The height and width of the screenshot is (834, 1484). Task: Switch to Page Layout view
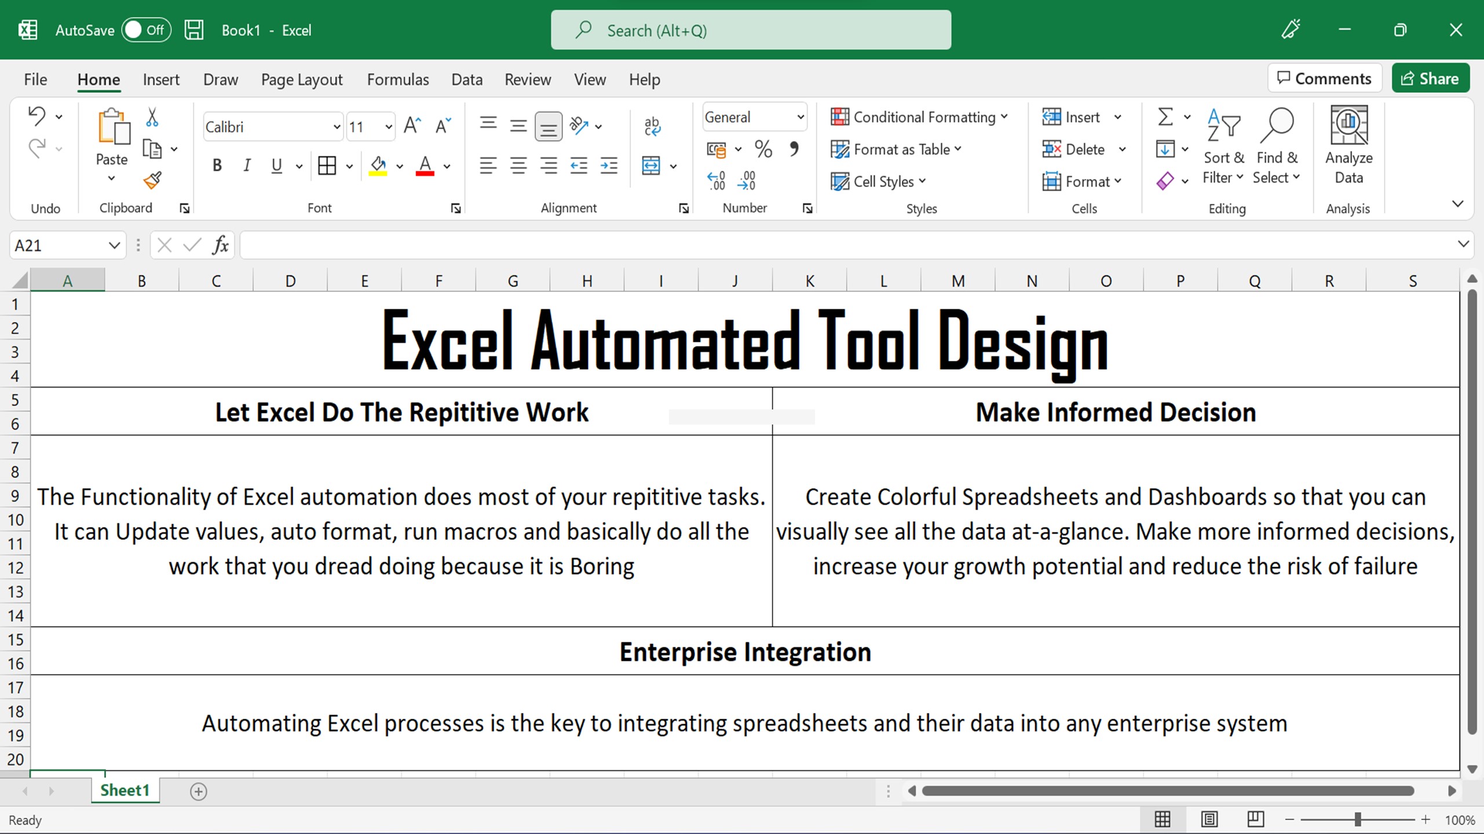point(1209,820)
